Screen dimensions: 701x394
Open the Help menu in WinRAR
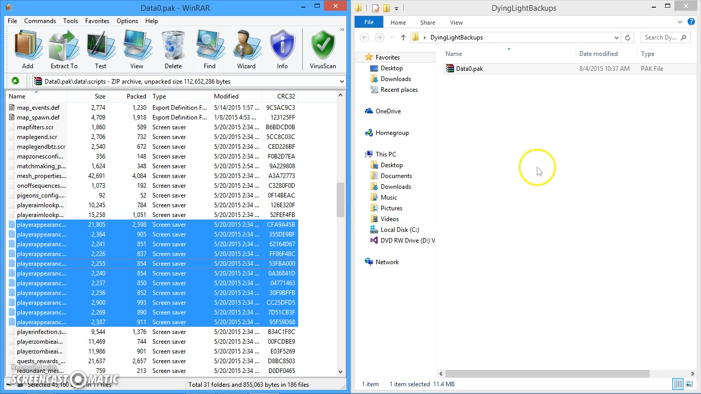[151, 21]
